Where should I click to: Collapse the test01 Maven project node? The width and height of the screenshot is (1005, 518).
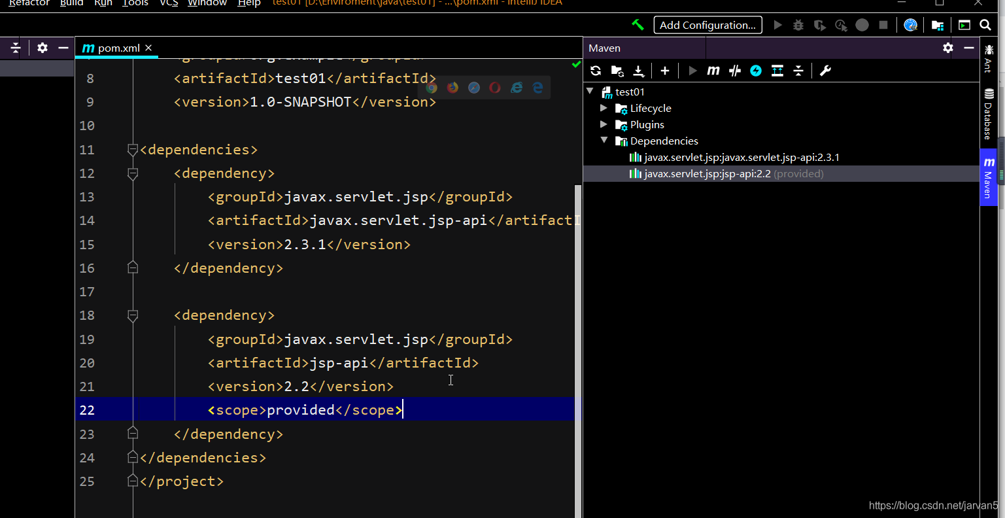(590, 92)
